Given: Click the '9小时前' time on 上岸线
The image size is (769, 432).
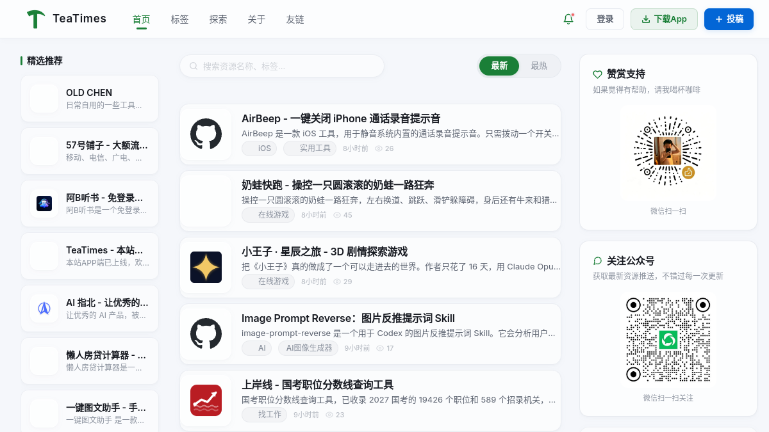Looking at the screenshot, I should coord(306,415).
